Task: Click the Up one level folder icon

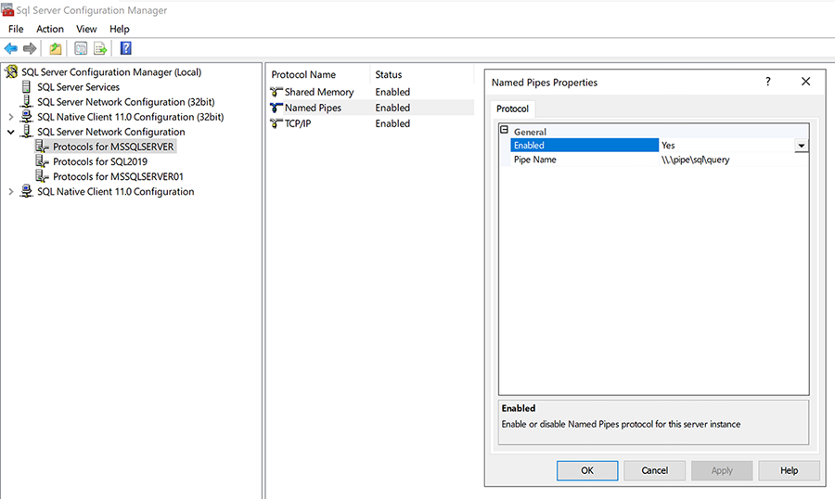Action: [56, 49]
